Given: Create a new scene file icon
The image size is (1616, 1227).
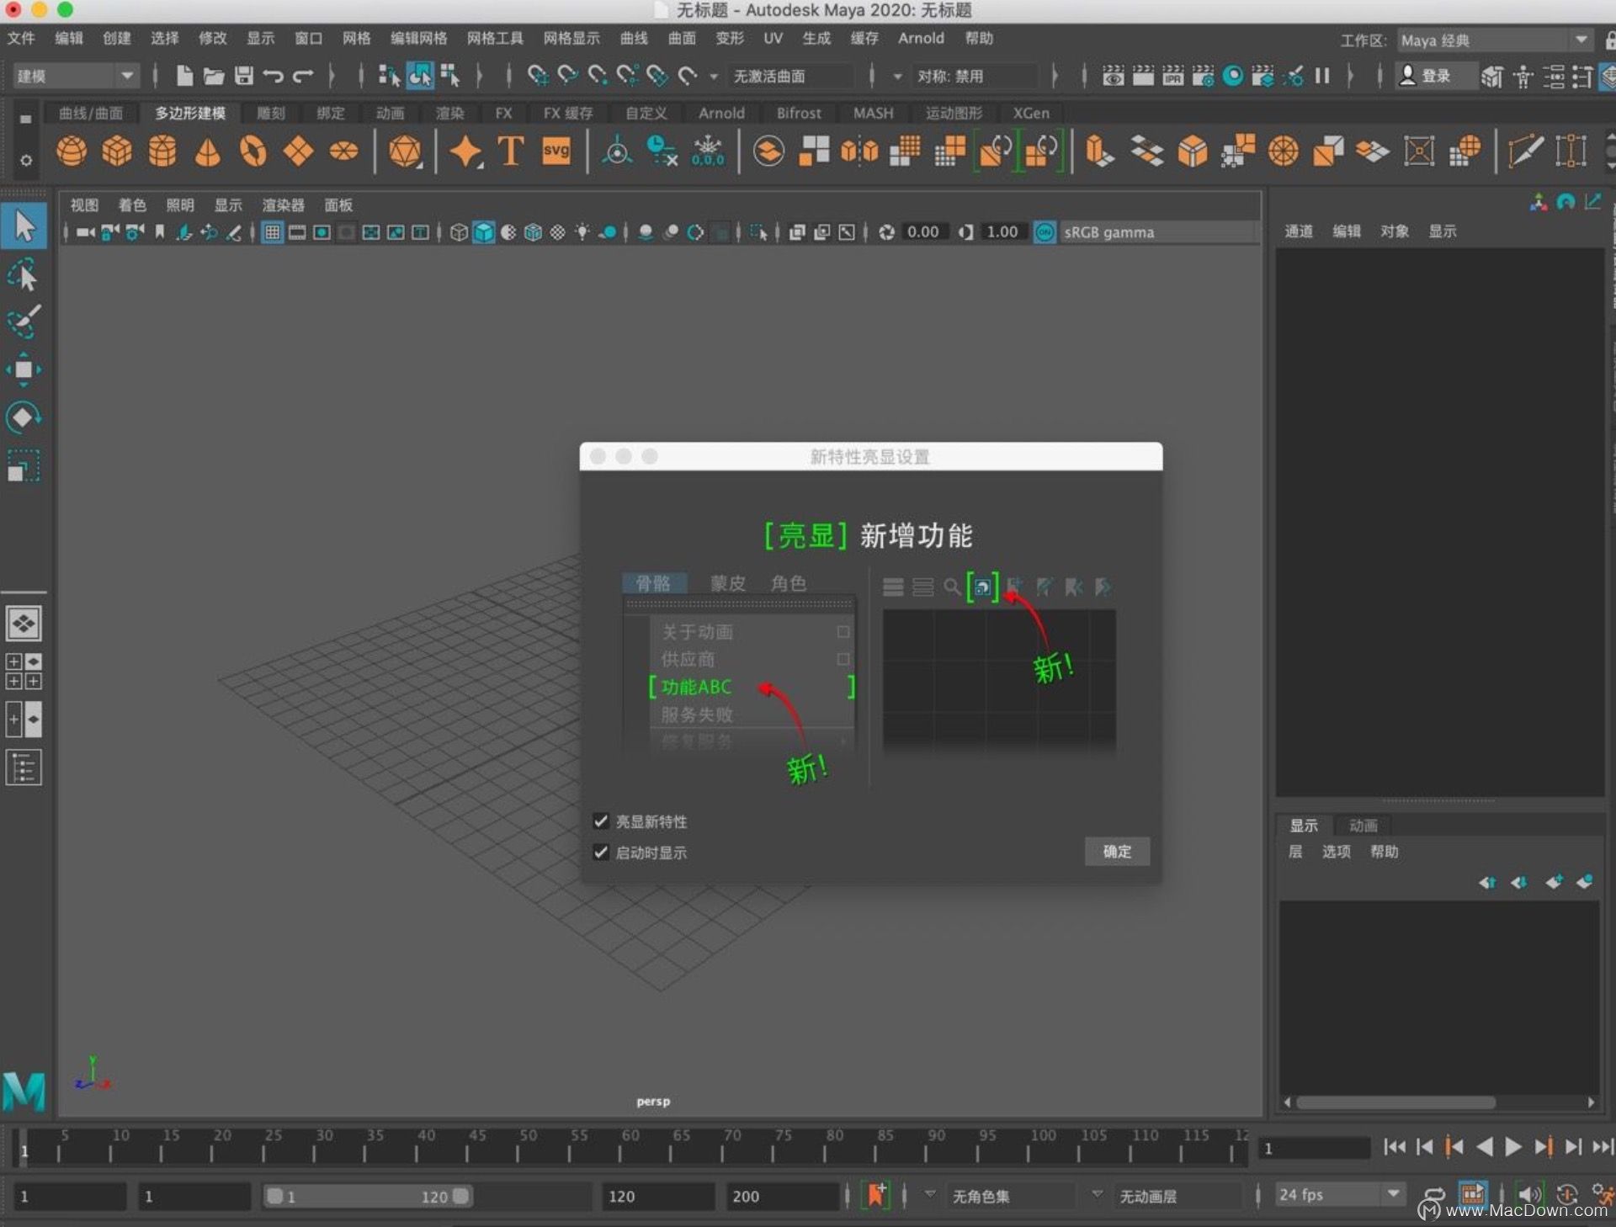Looking at the screenshot, I should pos(184,76).
